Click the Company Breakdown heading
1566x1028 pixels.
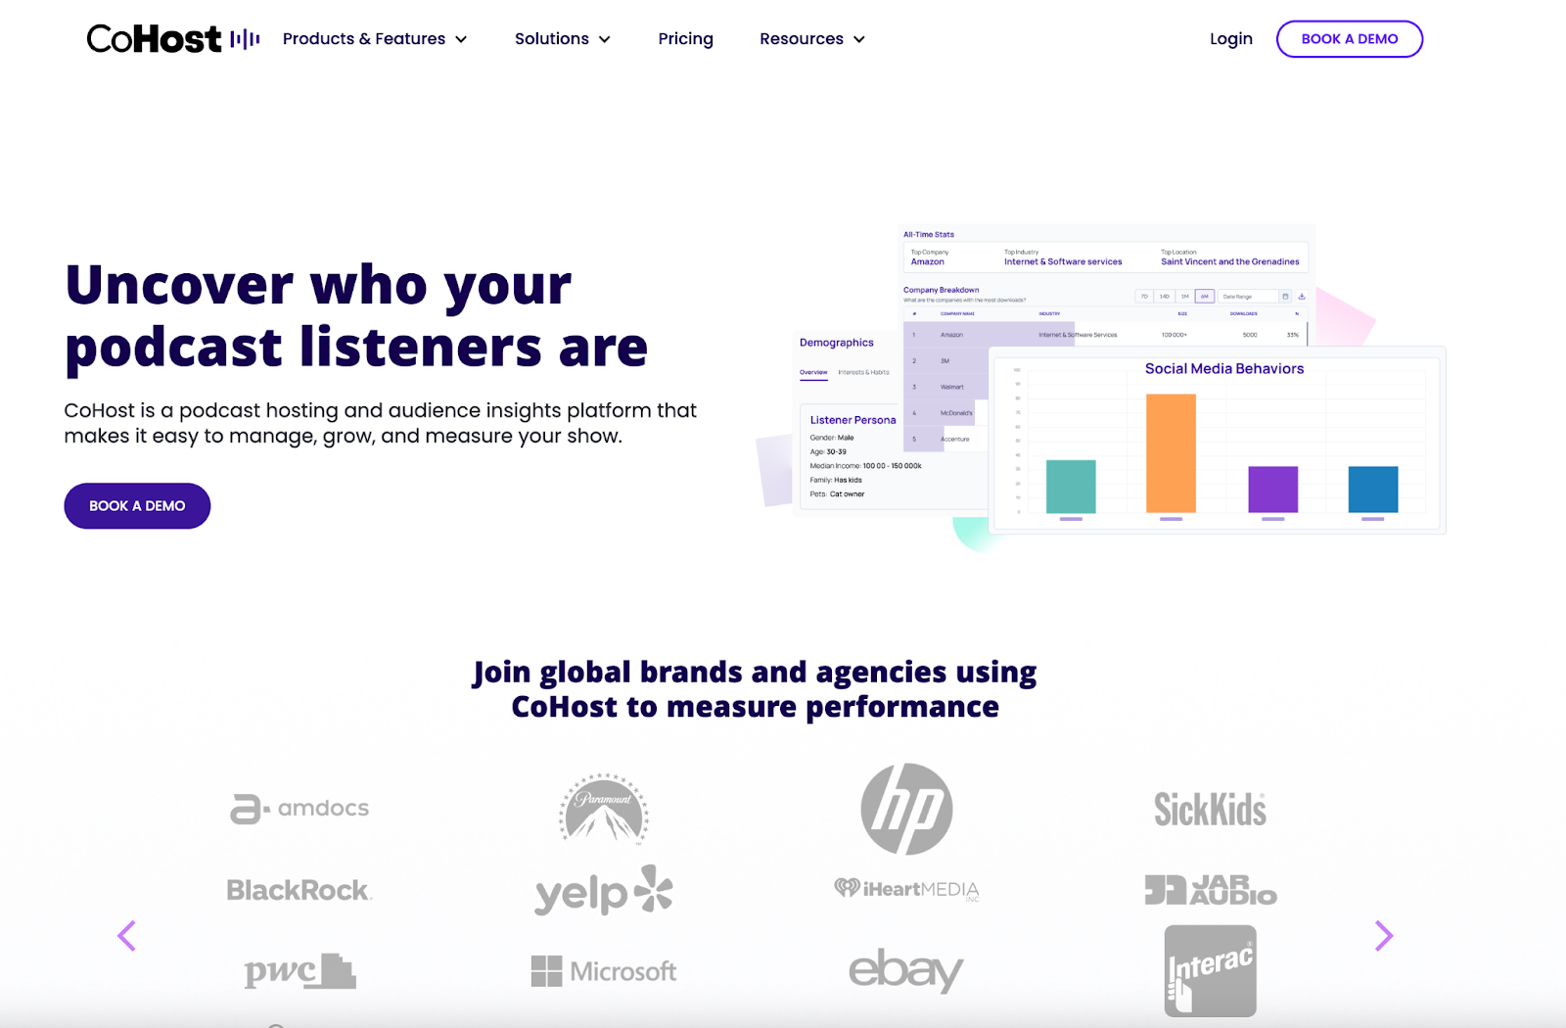tap(941, 290)
